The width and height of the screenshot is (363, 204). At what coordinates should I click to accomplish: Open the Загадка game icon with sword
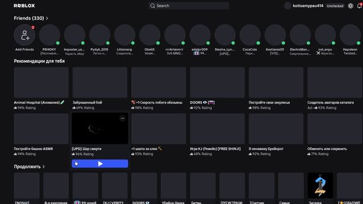pos(320,185)
